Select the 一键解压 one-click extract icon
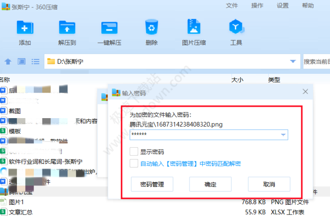The image size is (330, 216). point(109,28)
